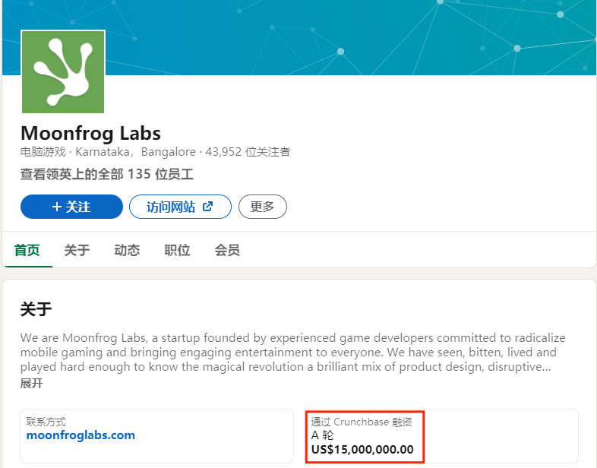View all 135 employees on LinkedIn link
This screenshot has height=468, width=597.
(x=107, y=175)
